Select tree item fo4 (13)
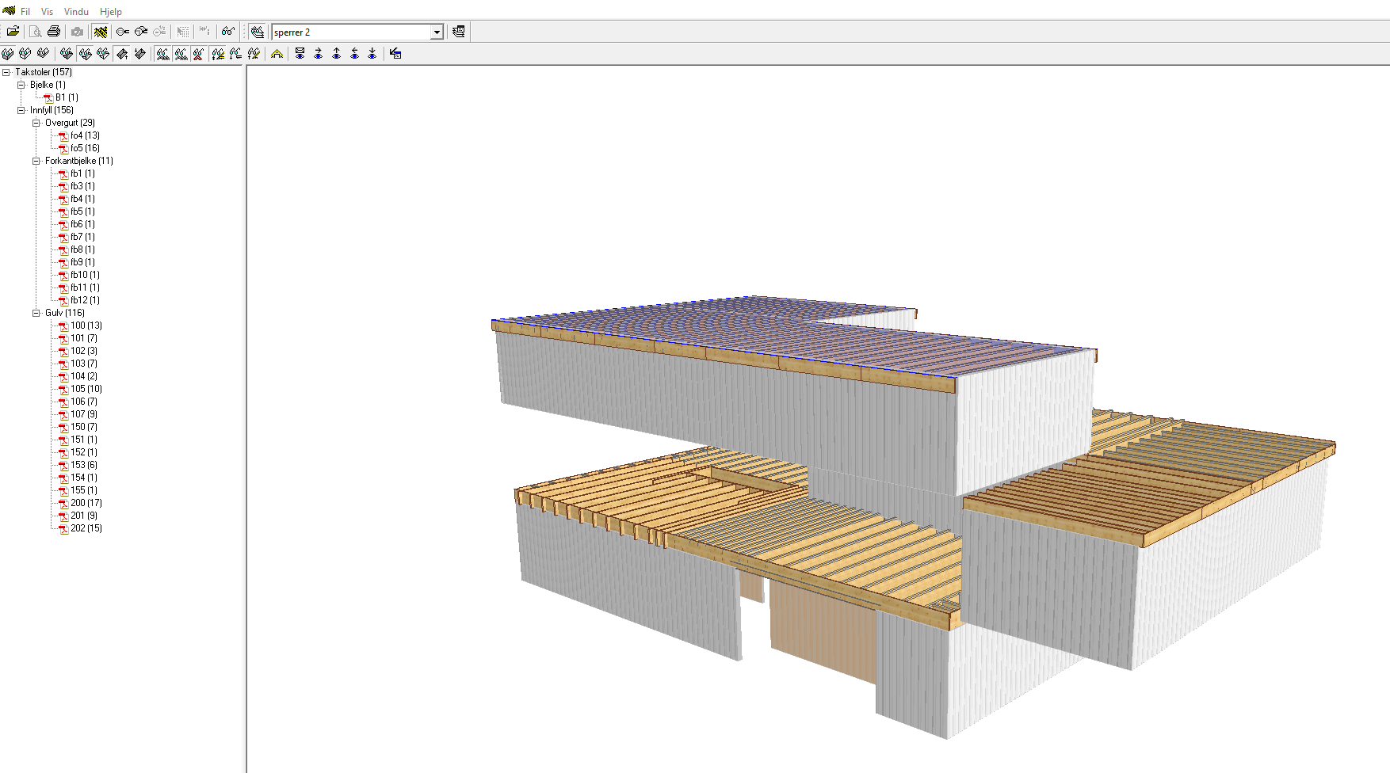Screen dimensions: 1390x773 (x=85, y=135)
